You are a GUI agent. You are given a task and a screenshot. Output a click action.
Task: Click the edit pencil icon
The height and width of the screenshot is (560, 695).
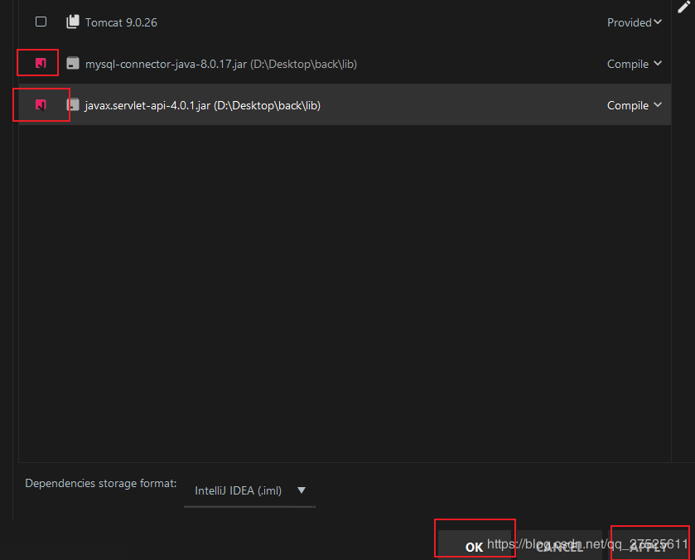point(683,7)
